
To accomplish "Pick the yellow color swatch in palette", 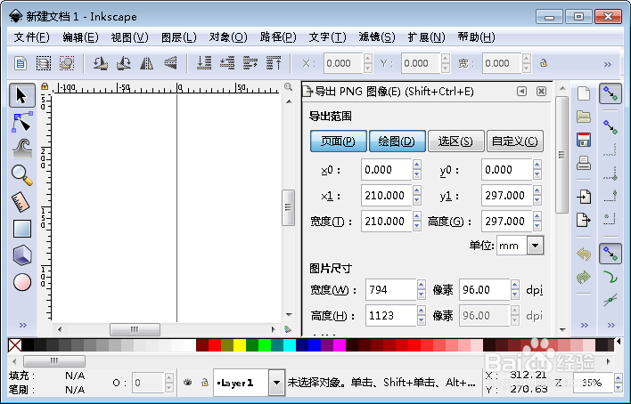I will [x=240, y=345].
